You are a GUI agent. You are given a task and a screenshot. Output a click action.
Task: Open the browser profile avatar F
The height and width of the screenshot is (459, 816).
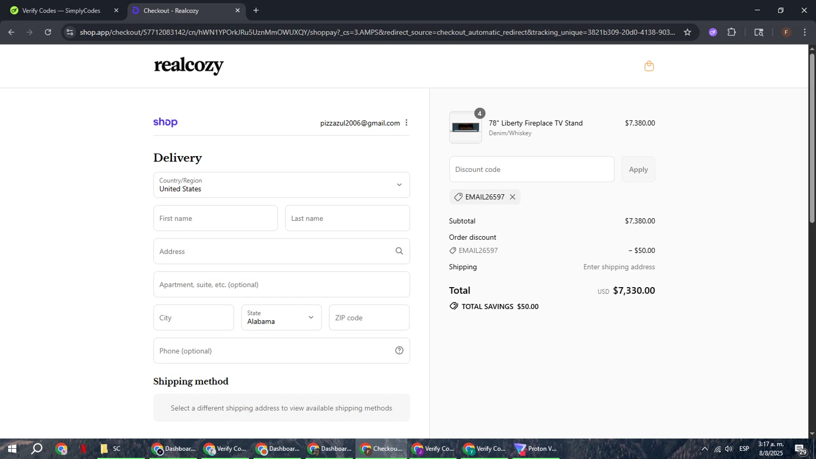coord(786,32)
